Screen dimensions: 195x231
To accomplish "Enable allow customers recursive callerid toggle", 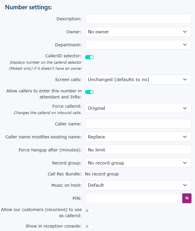I will 89,211.
